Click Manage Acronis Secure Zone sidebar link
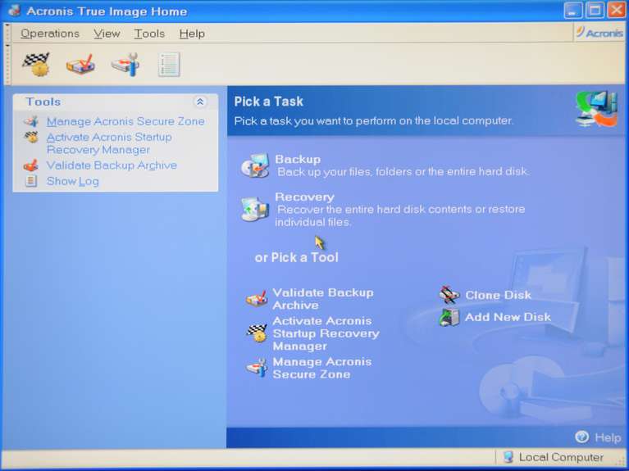Screen dimensions: 629x471 tap(125, 121)
